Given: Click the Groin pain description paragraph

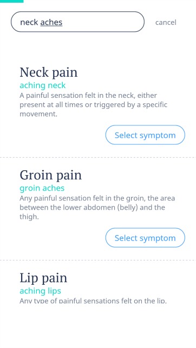Looking at the screenshot, I should coord(97,208).
